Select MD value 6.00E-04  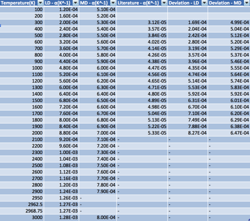[x=98, y=68]
